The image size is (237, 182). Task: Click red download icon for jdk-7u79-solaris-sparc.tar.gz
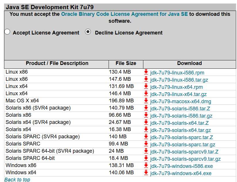click(x=146, y=144)
